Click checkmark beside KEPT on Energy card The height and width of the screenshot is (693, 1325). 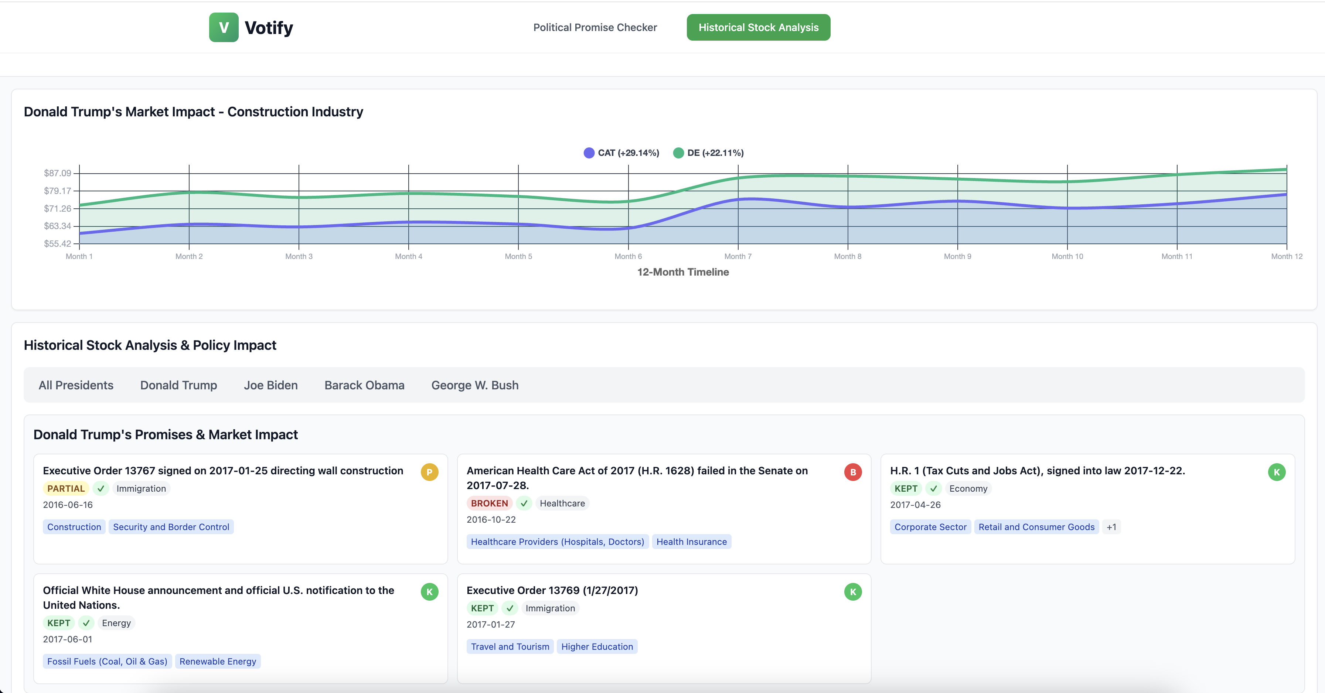click(x=86, y=623)
